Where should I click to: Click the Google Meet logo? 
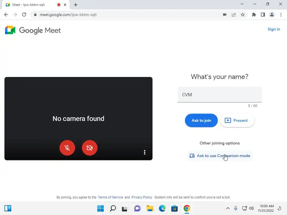tap(33, 30)
